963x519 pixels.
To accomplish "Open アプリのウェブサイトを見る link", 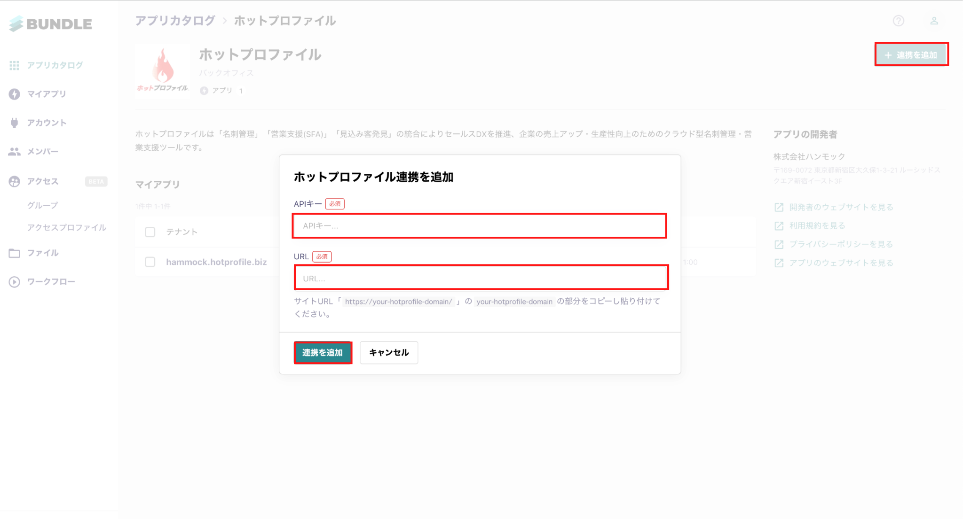I will pyautogui.click(x=841, y=263).
